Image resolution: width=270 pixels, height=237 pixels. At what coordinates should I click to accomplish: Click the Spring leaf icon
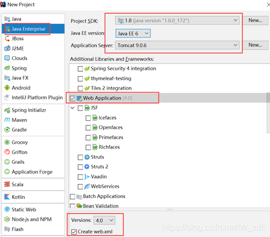tap(7, 68)
